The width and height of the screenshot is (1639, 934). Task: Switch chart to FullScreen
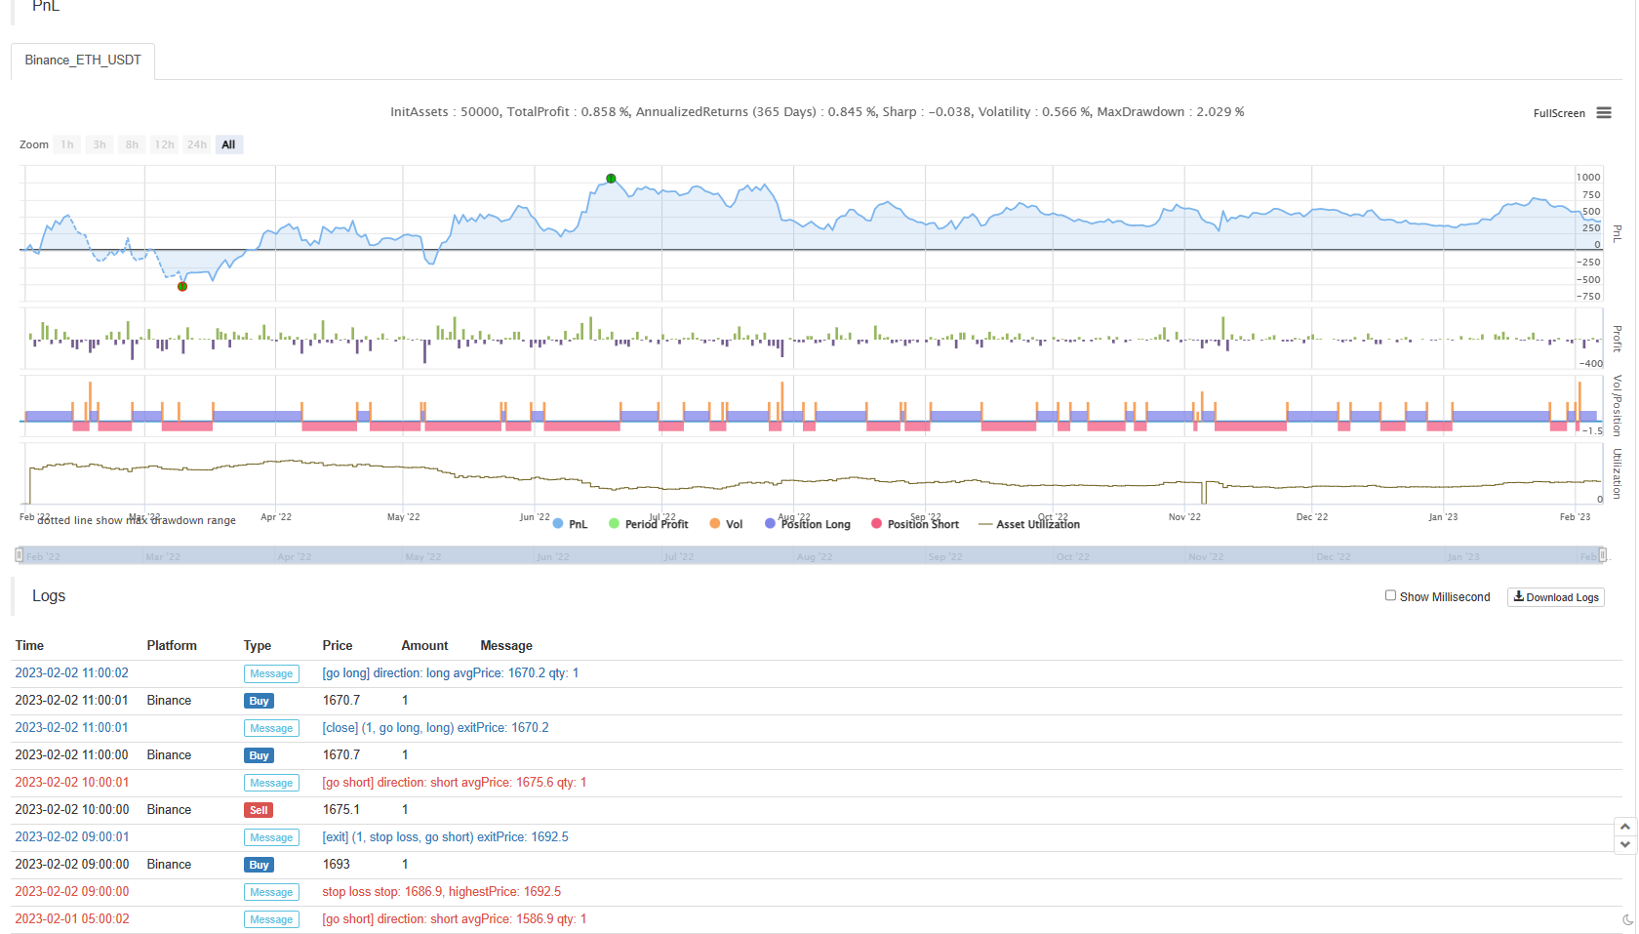(1558, 113)
